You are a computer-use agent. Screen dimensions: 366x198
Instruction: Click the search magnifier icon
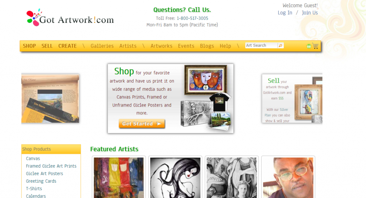(281, 45)
